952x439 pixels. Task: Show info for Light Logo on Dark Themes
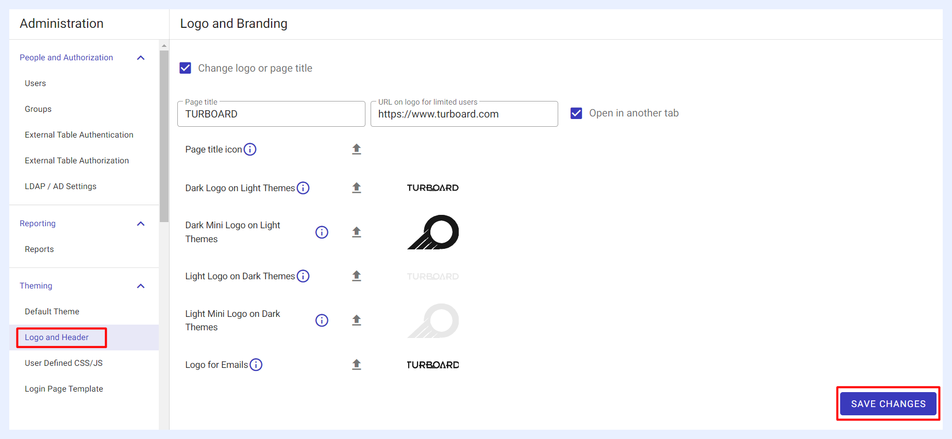pyautogui.click(x=303, y=276)
